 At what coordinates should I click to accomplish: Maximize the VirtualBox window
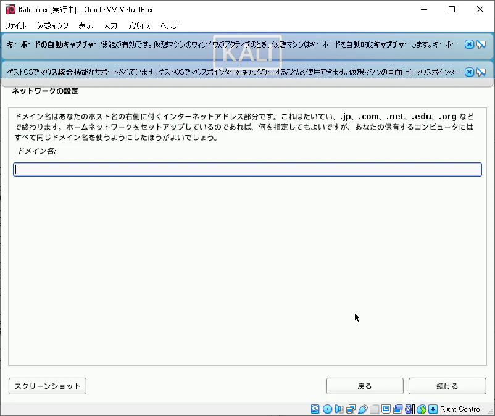click(452, 9)
